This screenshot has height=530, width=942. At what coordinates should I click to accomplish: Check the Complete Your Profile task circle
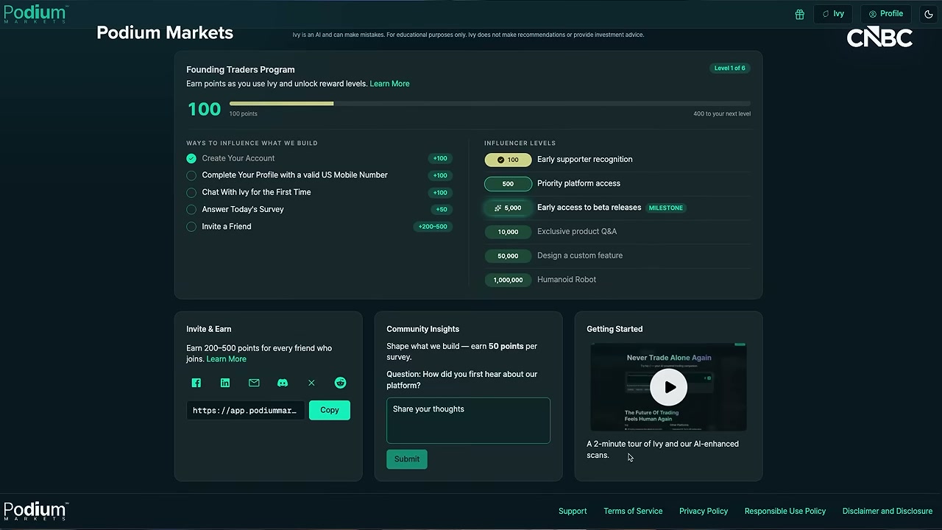[x=191, y=175]
